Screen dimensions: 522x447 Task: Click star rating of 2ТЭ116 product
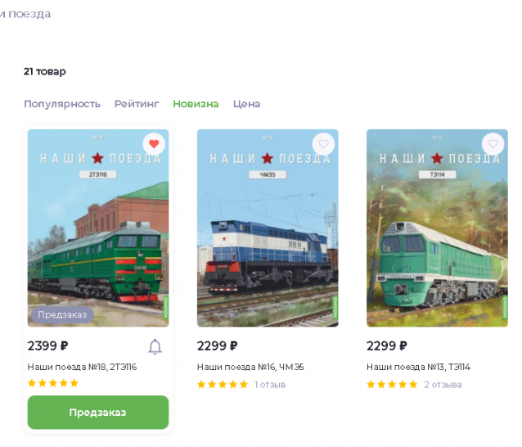pyautogui.click(x=53, y=383)
